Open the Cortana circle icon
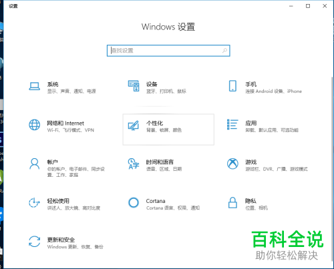The width and height of the screenshot is (334, 269). point(134,203)
